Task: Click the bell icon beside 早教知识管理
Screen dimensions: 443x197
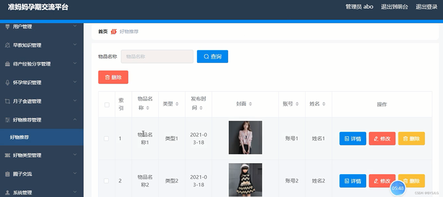Action: click(8, 45)
